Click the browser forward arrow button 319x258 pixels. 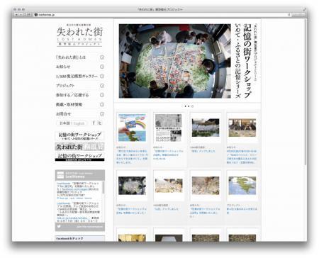(x=21, y=15)
